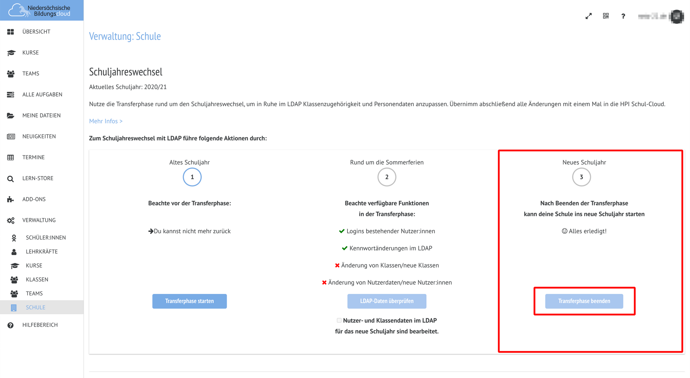The height and width of the screenshot is (378, 690).
Task: Follow the Mehr Infos link
Action: coord(106,121)
